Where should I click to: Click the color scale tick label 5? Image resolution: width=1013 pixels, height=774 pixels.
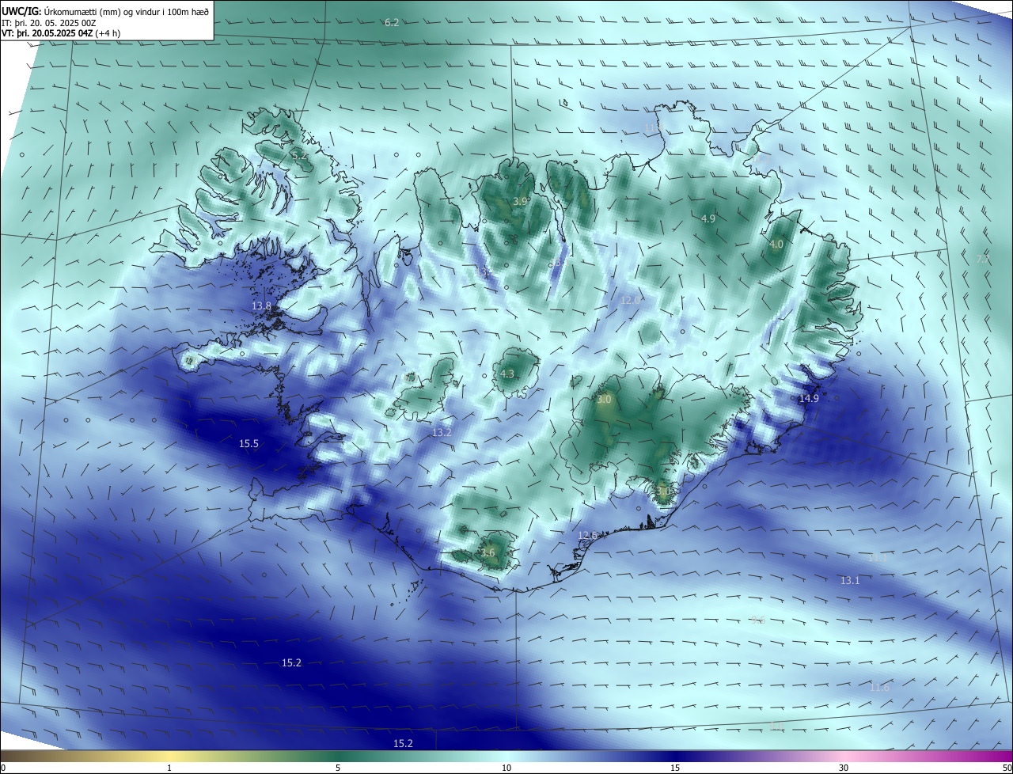point(338,768)
